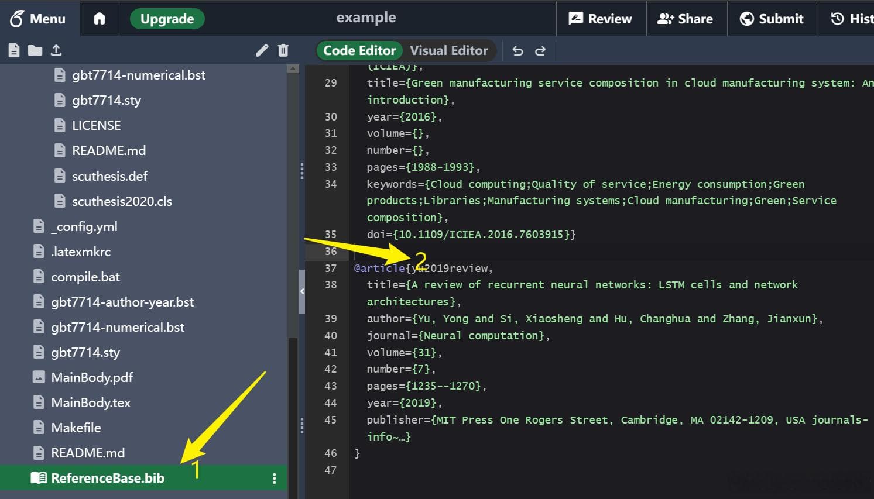Click the year={2016} line
Image resolution: width=874 pixels, height=499 pixels.
click(x=405, y=117)
